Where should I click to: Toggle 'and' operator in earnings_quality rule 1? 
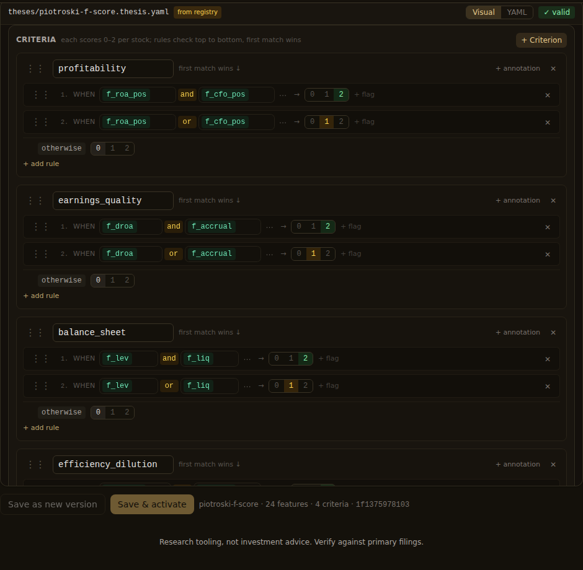174,227
